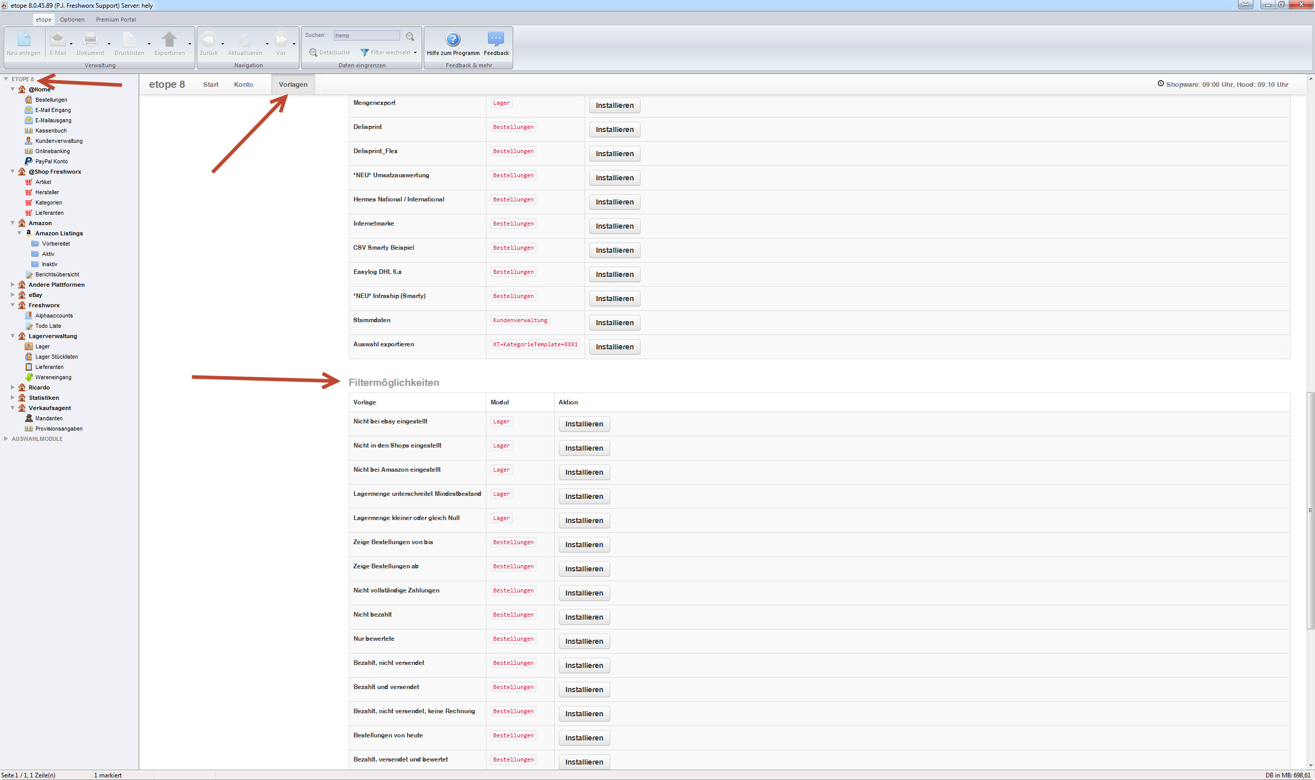Click the vertical scrollbar thumb
This screenshot has width=1315, height=780.
(1310, 510)
